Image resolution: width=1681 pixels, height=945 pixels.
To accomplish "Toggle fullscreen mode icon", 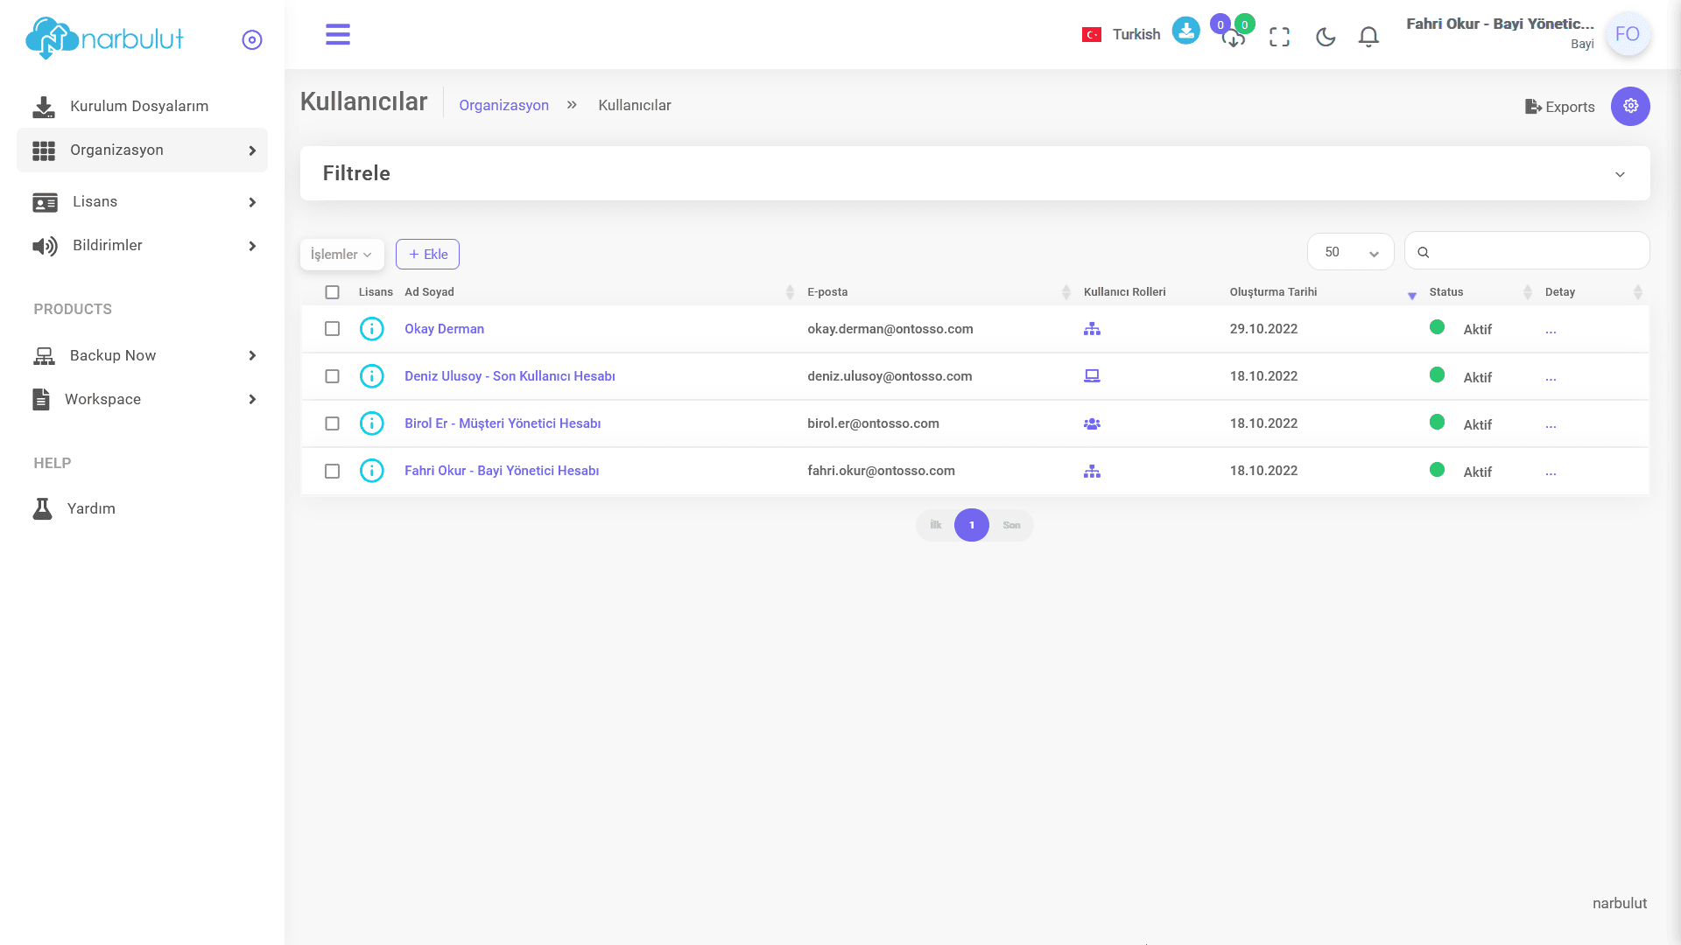I will (1279, 37).
